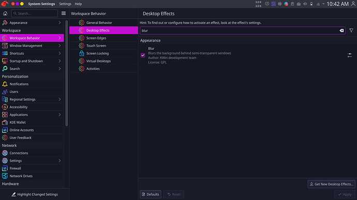Click the Accessibility icon
This screenshot has width=357, height=200.
coord(5,107)
